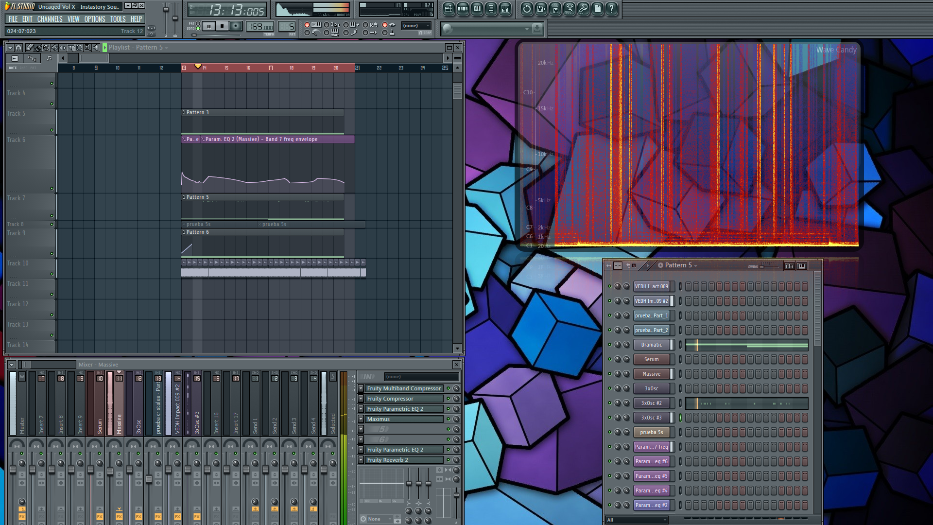Pause playback with the transport button
Viewport: 933px width, 525px height.
coord(209,26)
